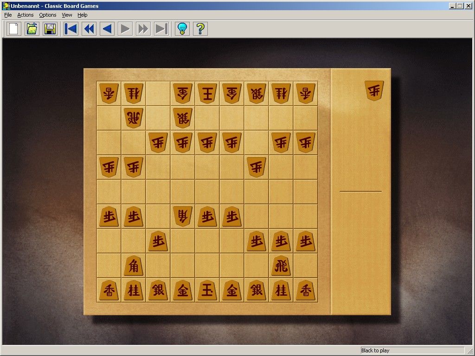Request a hint with the lightbulb
The height and width of the screenshot is (356, 475).
point(182,29)
